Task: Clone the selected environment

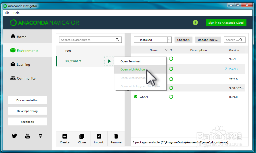Action: pyautogui.click(x=82, y=139)
